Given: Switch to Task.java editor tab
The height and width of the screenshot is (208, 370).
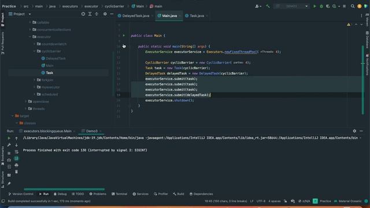Looking at the screenshot, I should (197, 16).
